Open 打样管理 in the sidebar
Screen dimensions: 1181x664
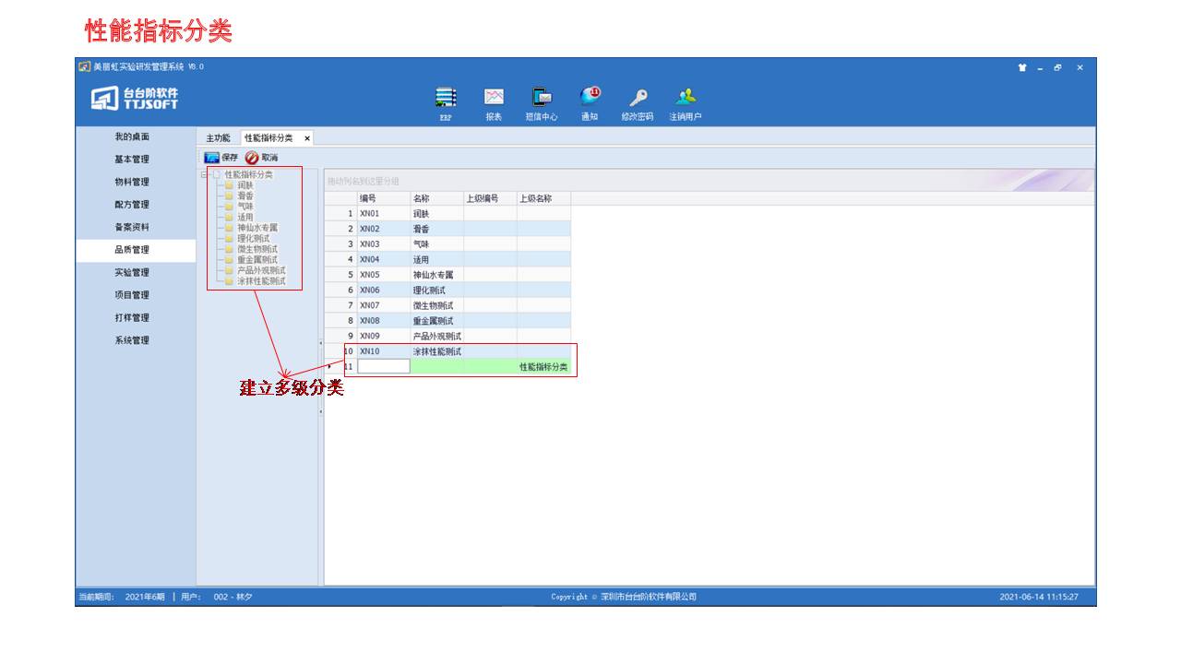pyautogui.click(x=132, y=317)
